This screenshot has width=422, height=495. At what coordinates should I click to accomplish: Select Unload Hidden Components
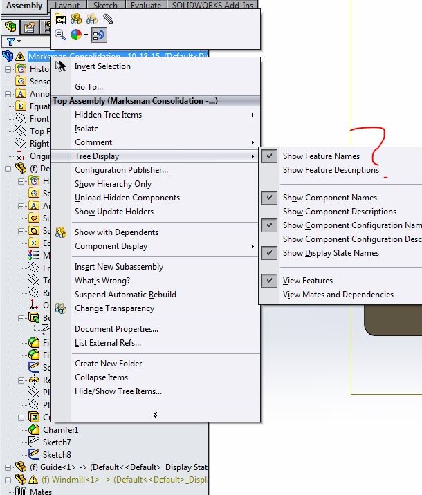click(x=127, y=198)
